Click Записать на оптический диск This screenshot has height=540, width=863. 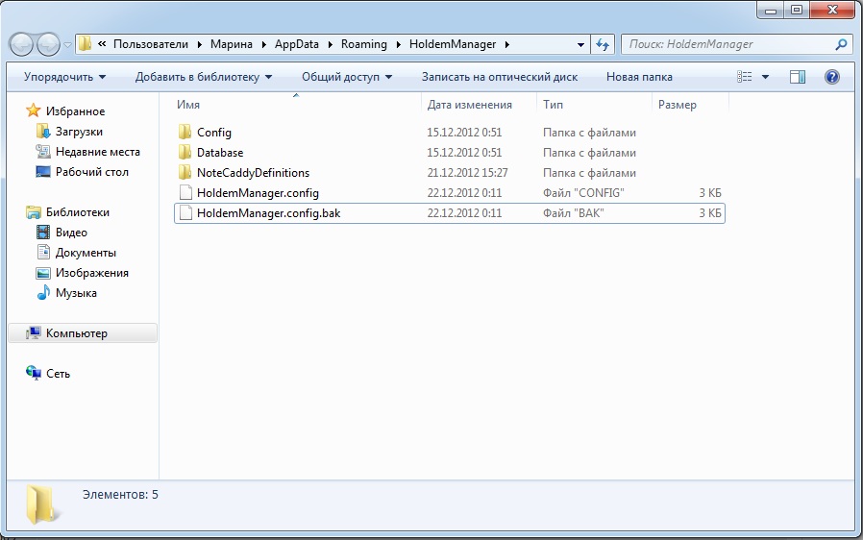click(x=499, y=77)
